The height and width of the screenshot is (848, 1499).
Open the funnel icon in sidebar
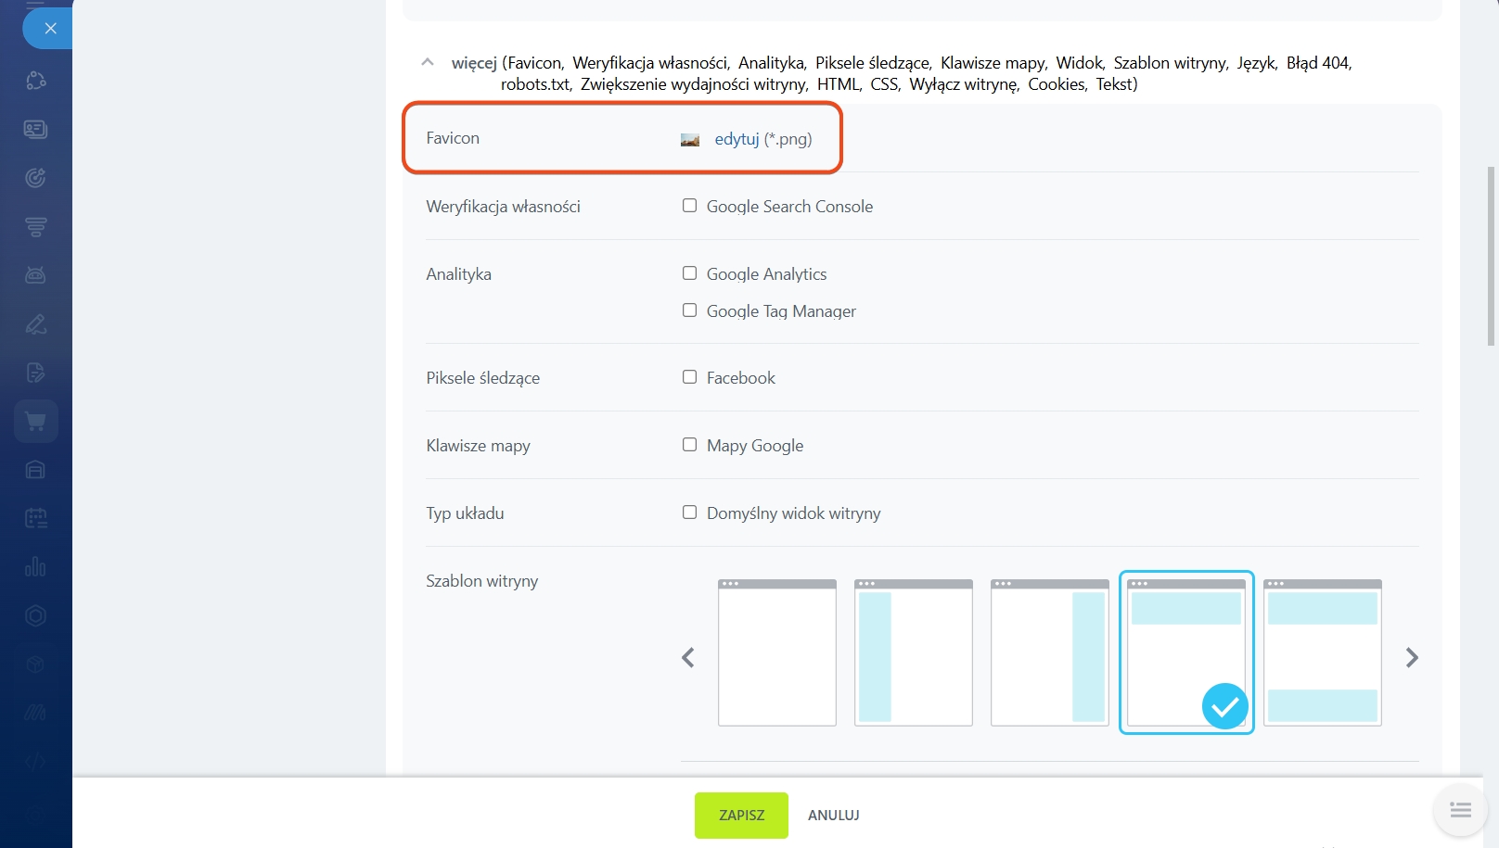coord(35,226)
